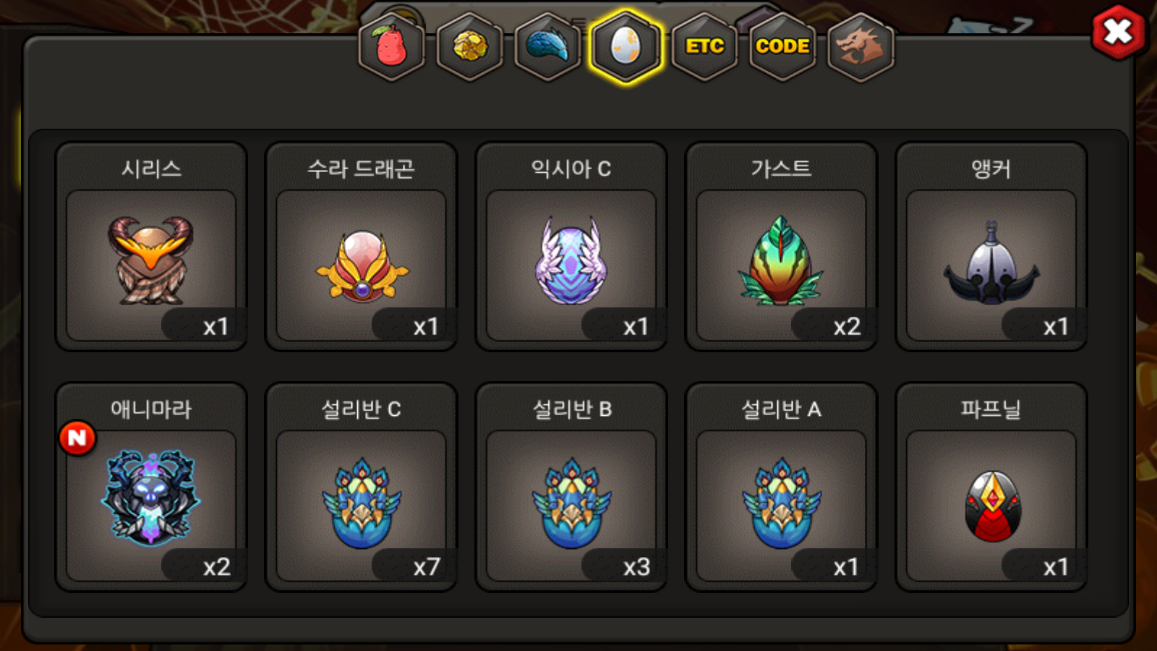This screenshot has height=651, width=1157.
Task: Pick the 익시아 C winged egg
Action: tap(571, 247)
